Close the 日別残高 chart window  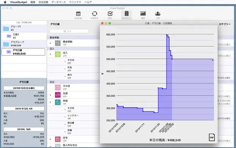coord(102,23)
